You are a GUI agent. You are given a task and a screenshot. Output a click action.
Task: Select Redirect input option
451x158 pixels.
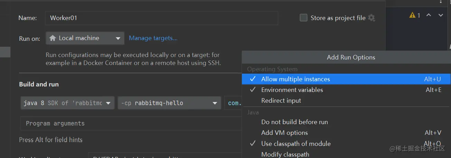(346, 101)
